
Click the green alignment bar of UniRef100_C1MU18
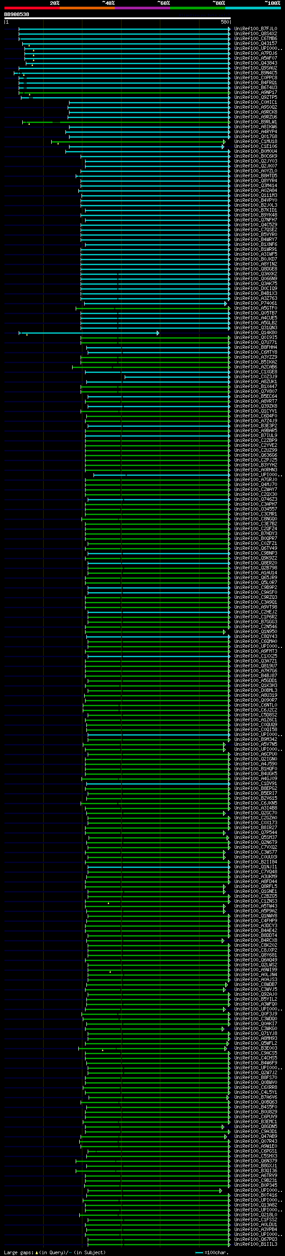[x=138, y=142]
